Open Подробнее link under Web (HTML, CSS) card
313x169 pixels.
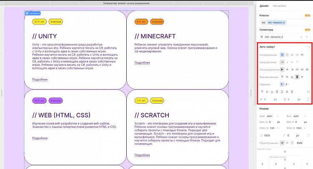40,138
